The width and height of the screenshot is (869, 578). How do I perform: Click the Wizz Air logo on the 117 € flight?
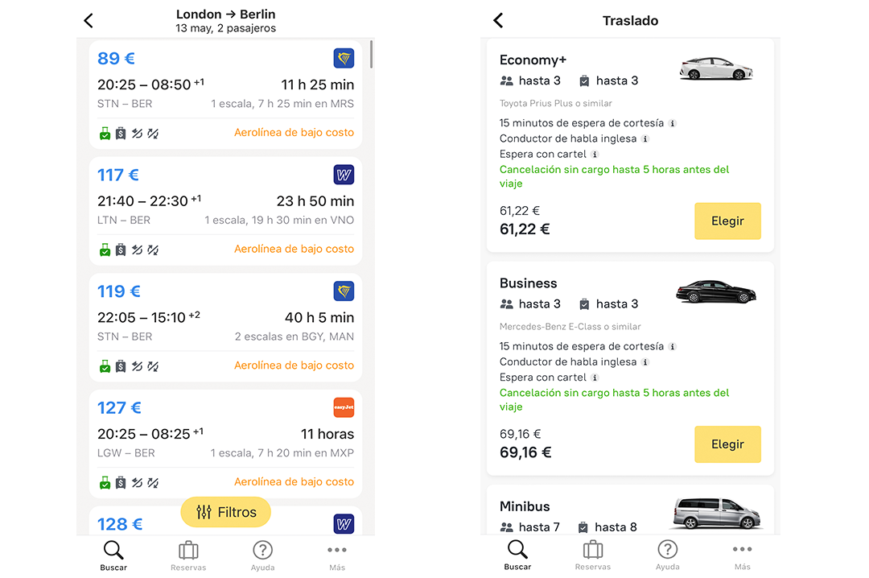tap(344, 175)
